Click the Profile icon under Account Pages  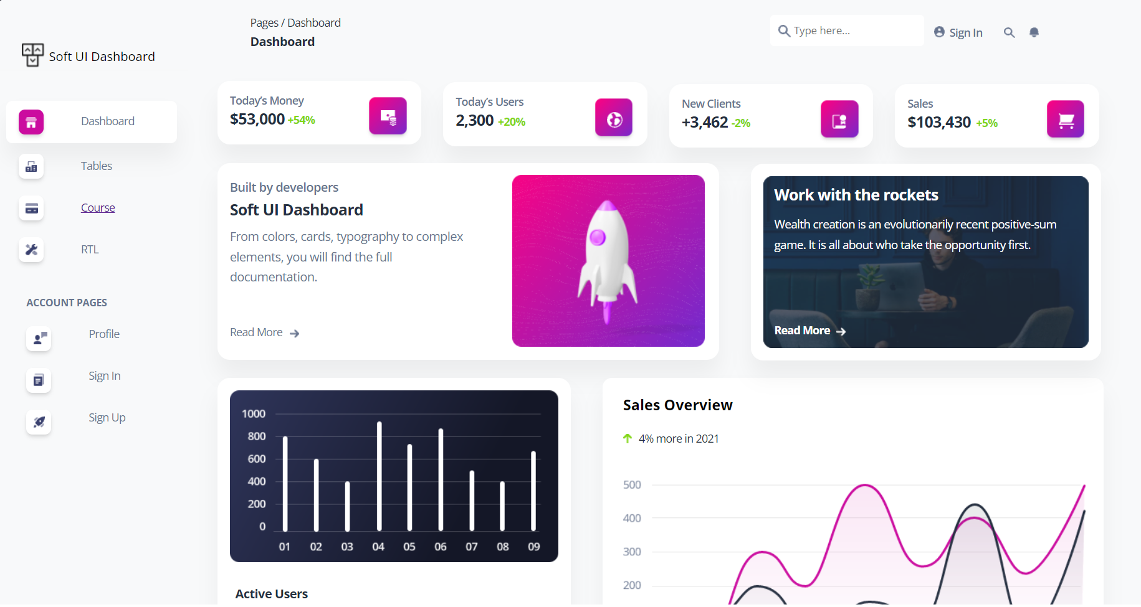pos(39,339)
